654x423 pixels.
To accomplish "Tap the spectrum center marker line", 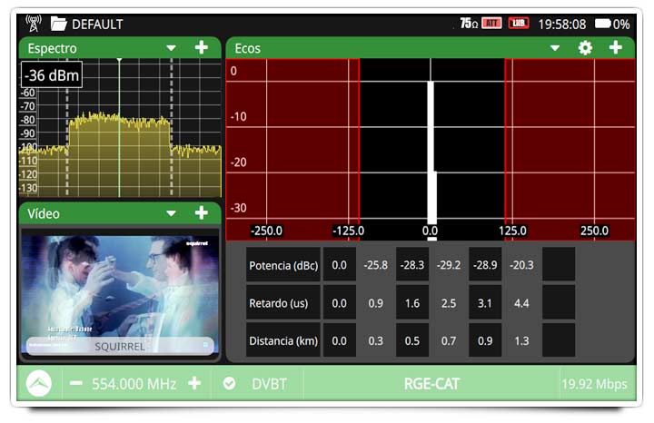I will 119,127.
